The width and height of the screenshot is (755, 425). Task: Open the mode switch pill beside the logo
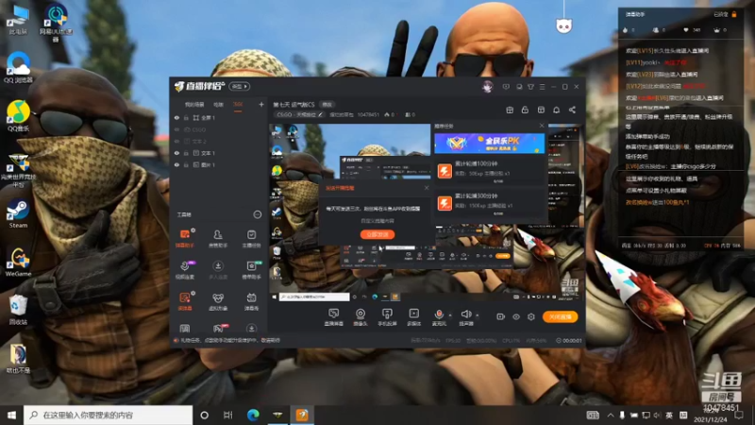240,87
